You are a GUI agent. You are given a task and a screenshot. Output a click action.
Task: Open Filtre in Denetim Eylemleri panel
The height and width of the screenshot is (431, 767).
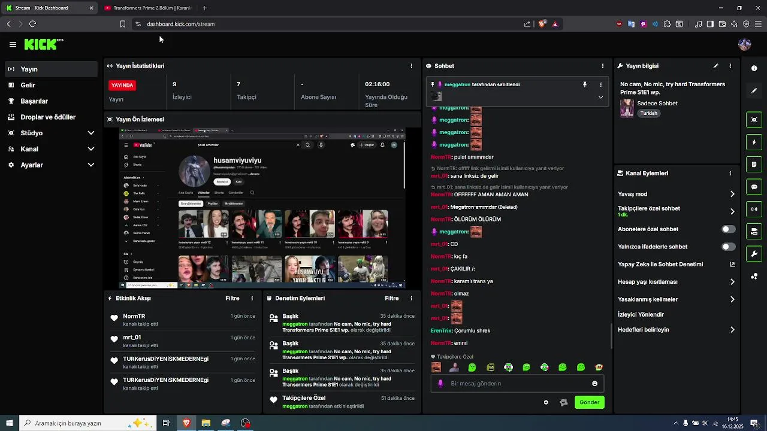coord(392,298)
